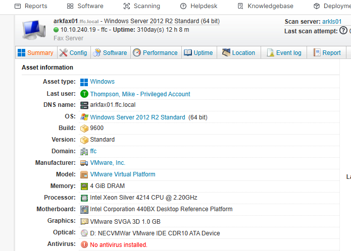The width and height of the screenshot is (351, 251).
Task: Open the Event log tab
Action: [x=284, y=53]
